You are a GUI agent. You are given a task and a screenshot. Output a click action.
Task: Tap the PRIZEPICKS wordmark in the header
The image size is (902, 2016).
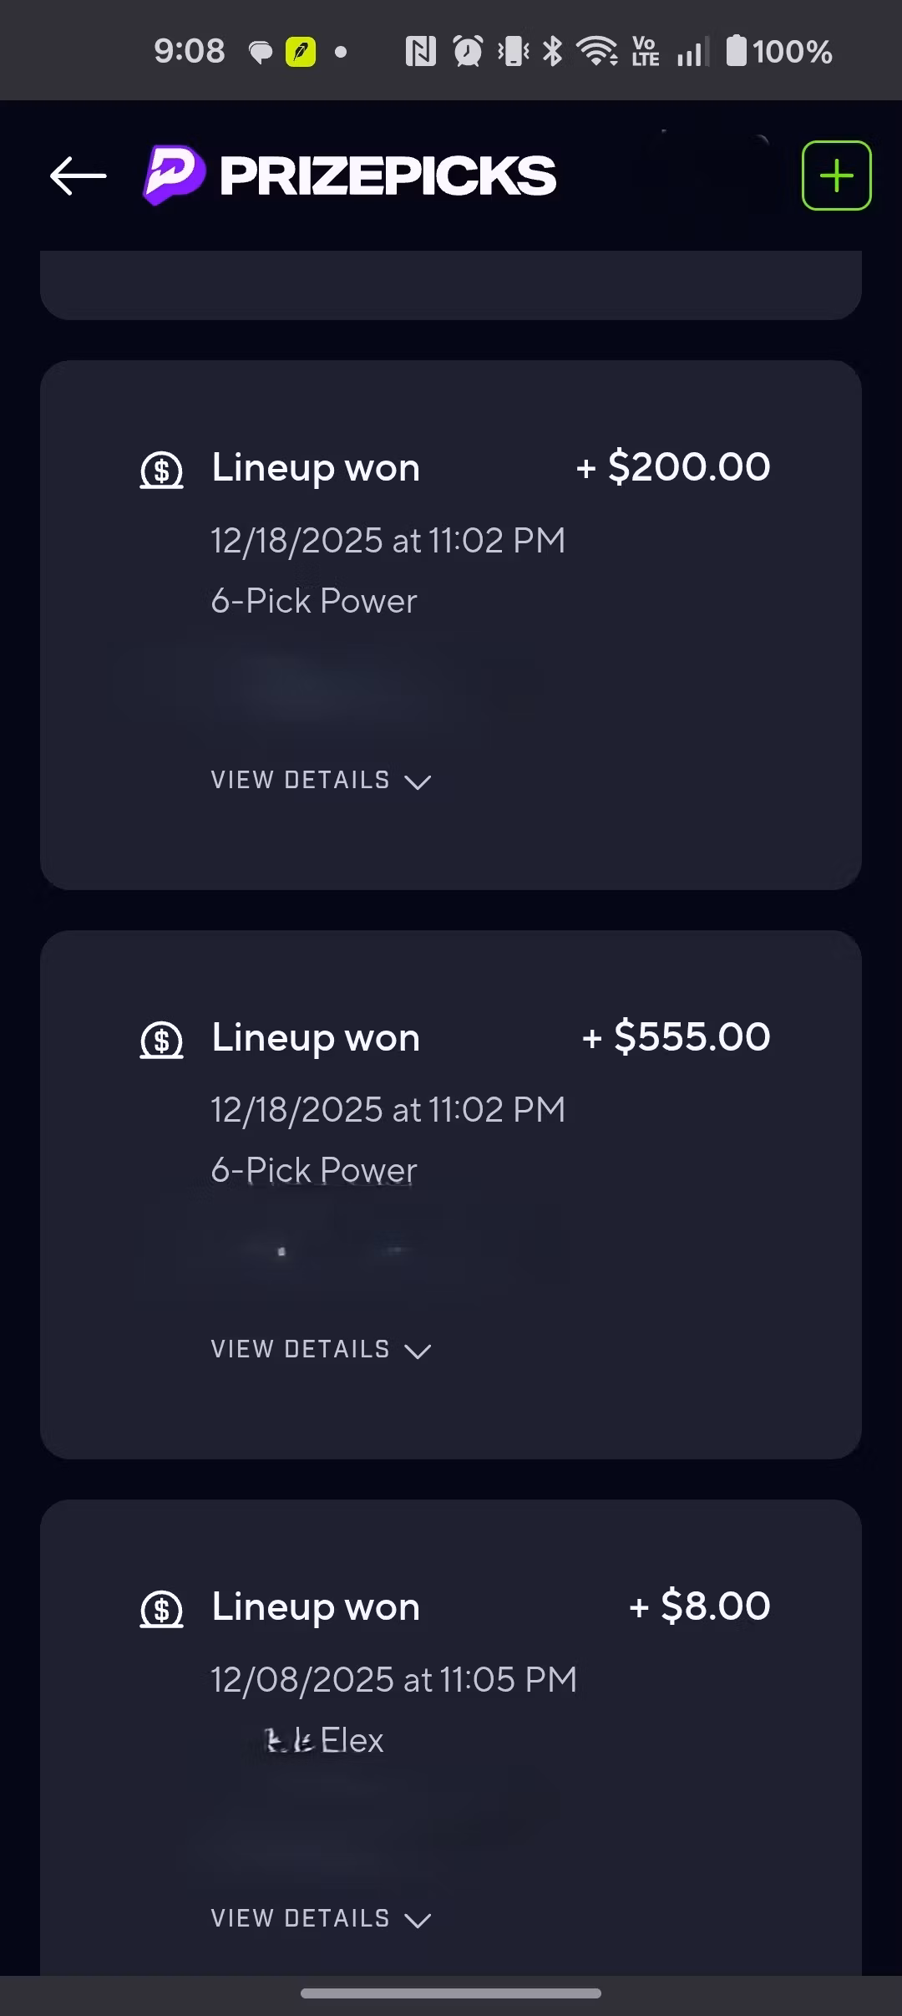[388, 176]
